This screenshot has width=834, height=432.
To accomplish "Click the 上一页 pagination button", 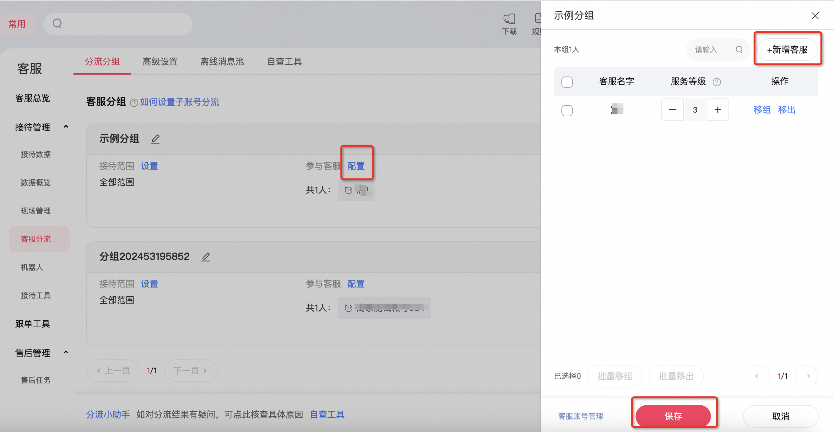I will pyautogui.click(x=113, y=371).
